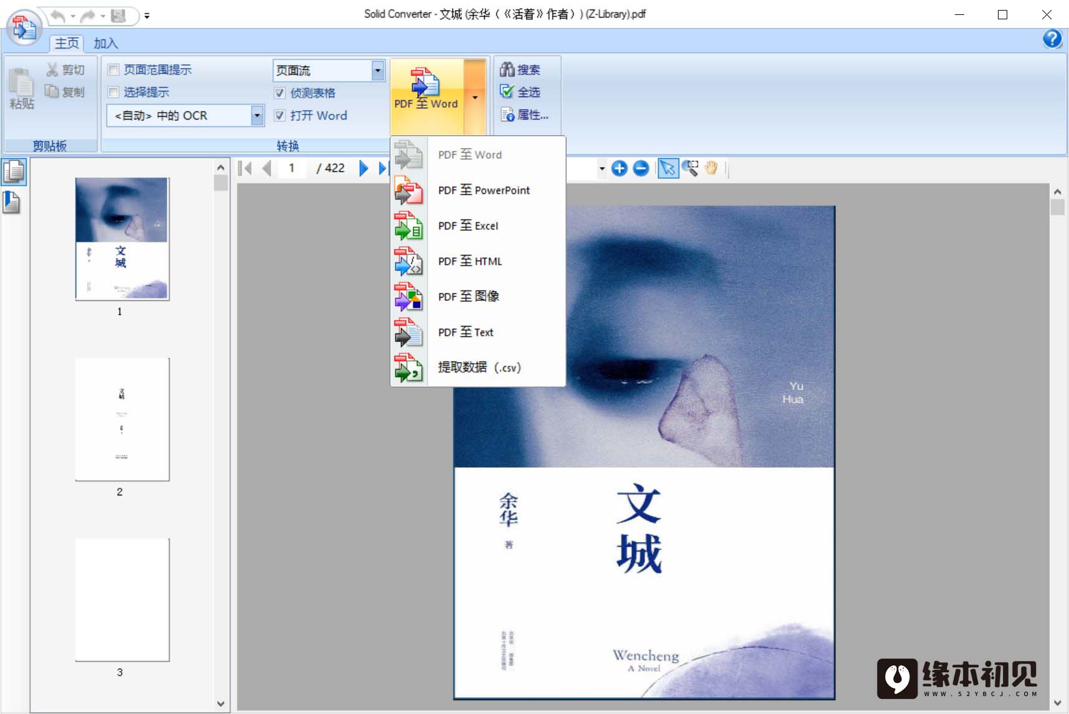Select PDF 至 Word in the dropdown menu
1069x714 pixels.
(478, 155)
